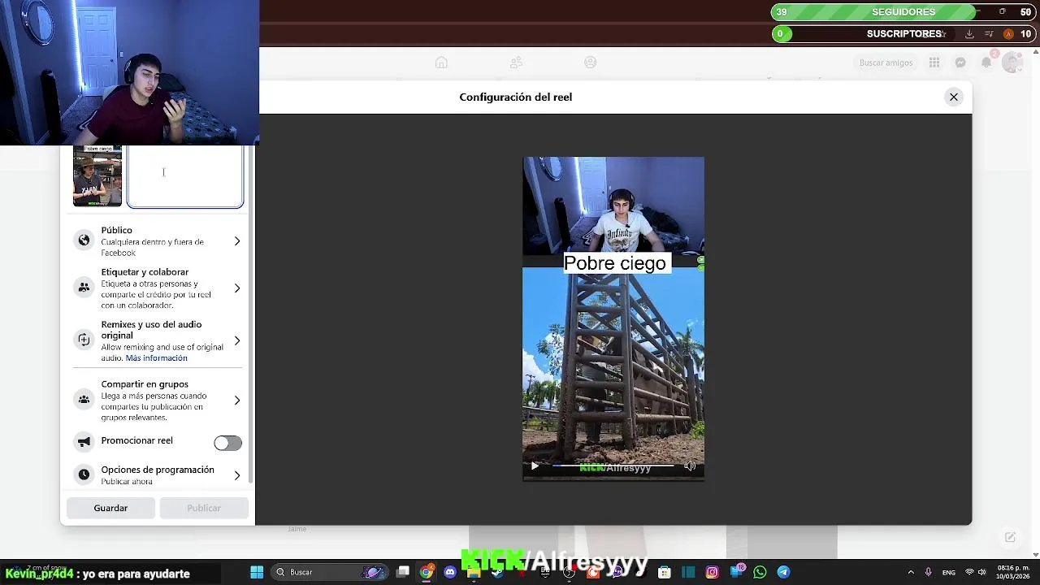This screenshot has height=585, width=1040.
Task: Click the new message edit icon
Action: pyautogui.click(x=1010, y=537)
